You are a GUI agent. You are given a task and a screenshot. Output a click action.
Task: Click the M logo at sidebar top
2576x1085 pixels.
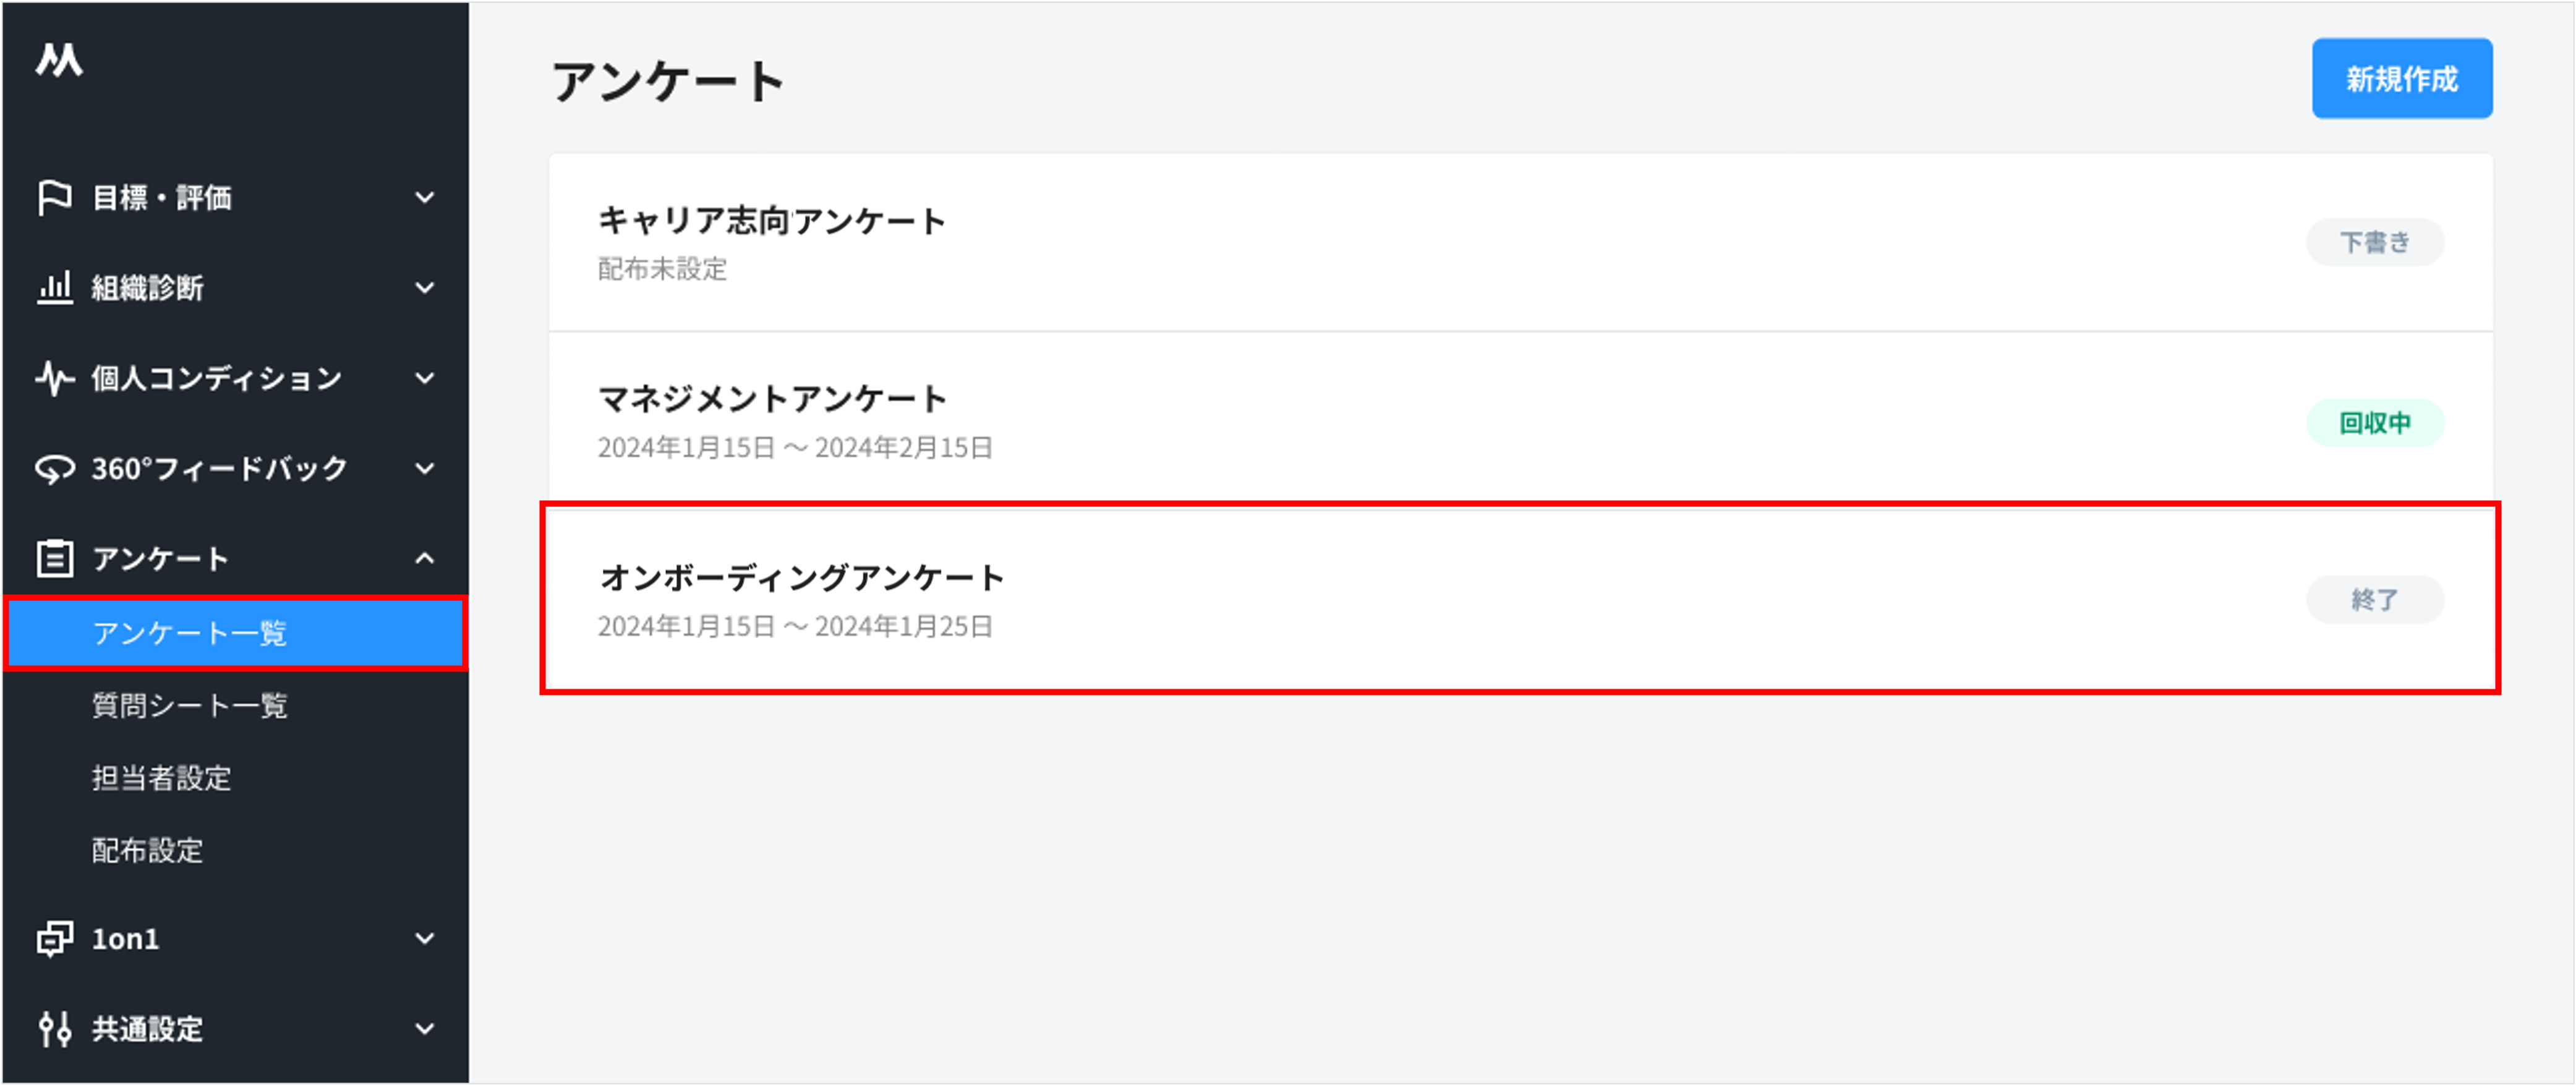click(x=58, y=60)
